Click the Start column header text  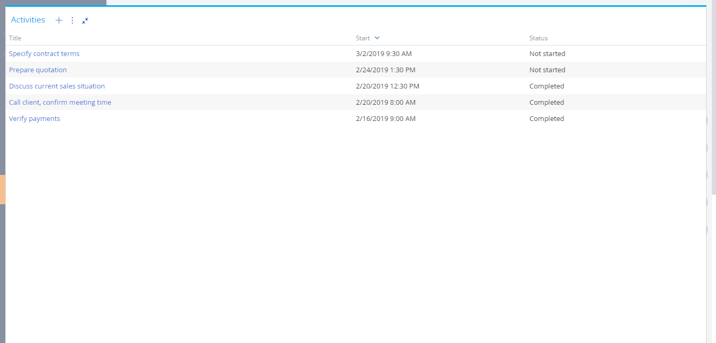coord(363,38)
